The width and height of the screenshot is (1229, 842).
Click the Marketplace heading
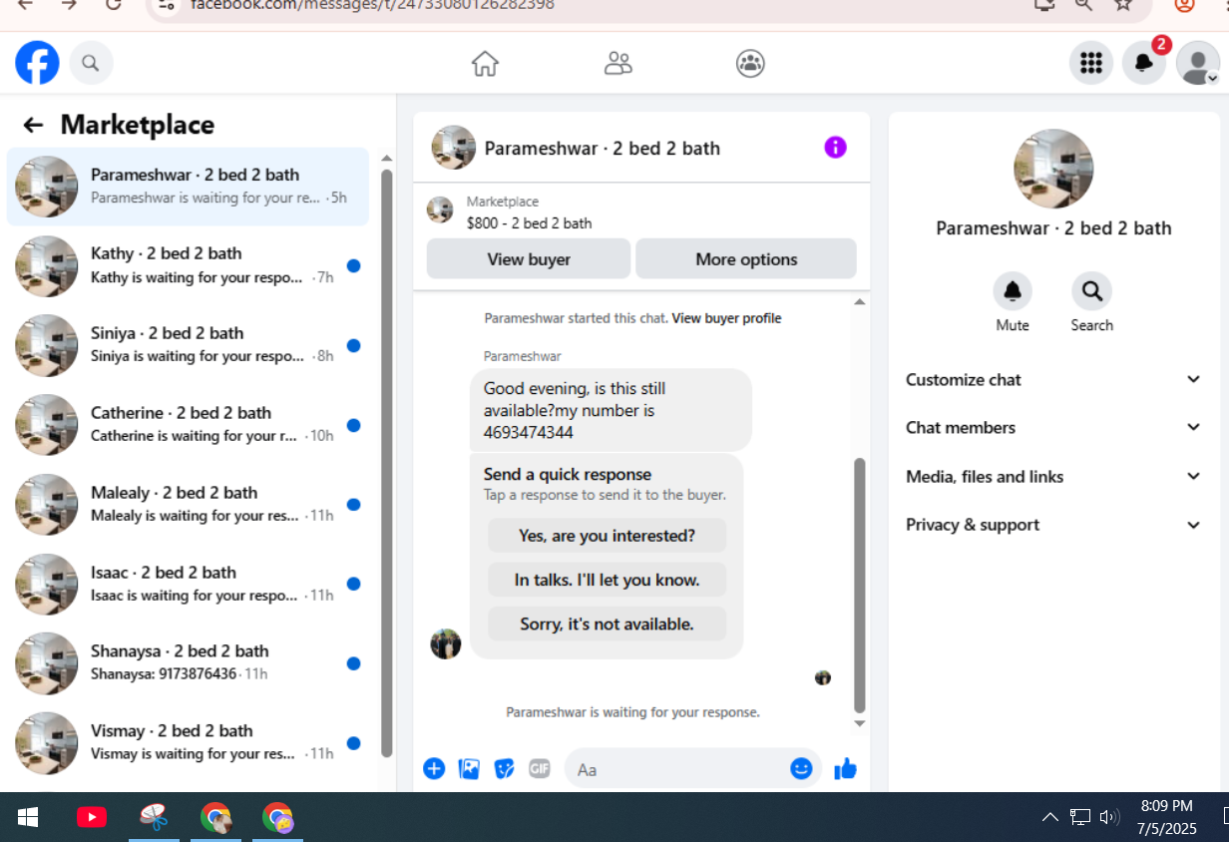(x=138, y=125)
